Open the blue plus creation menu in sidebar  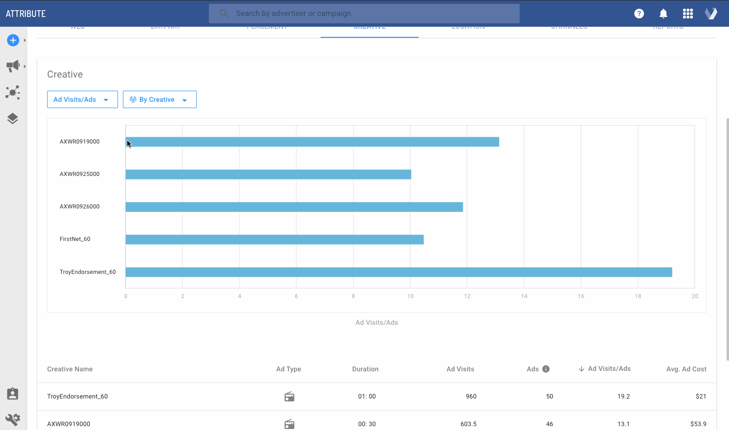coord(13,40)
